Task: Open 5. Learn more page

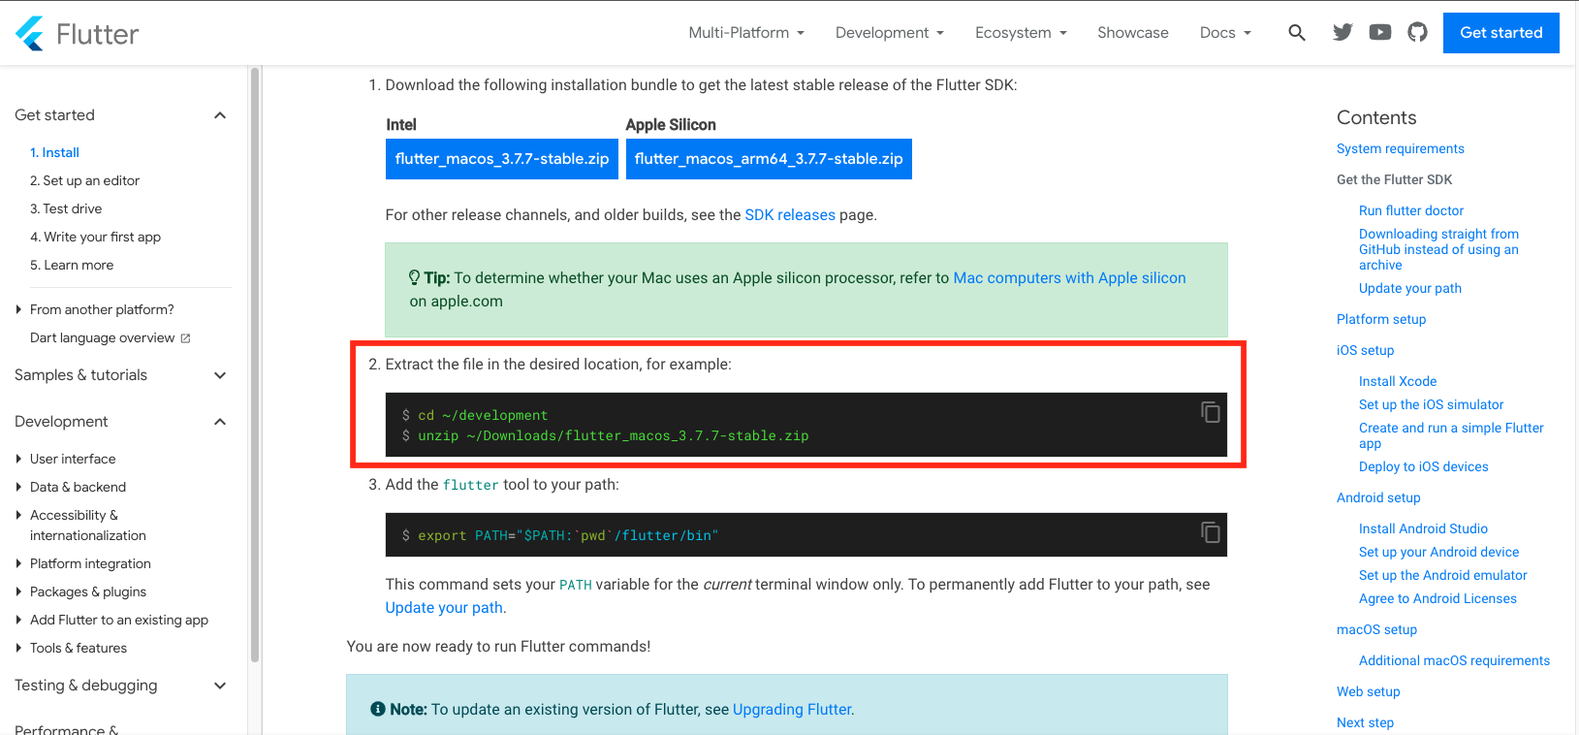Action: click(72, 265)
